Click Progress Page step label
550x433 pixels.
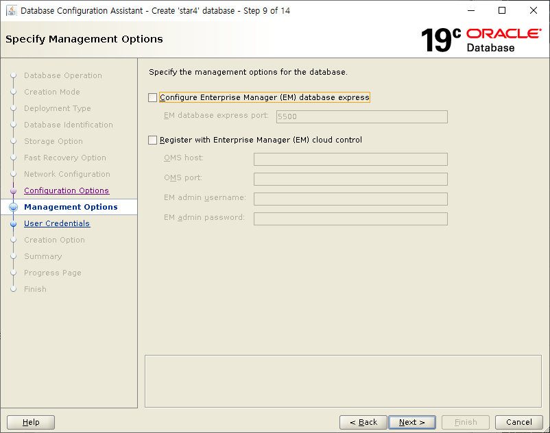pyautogui.click(x=53, y=273)
